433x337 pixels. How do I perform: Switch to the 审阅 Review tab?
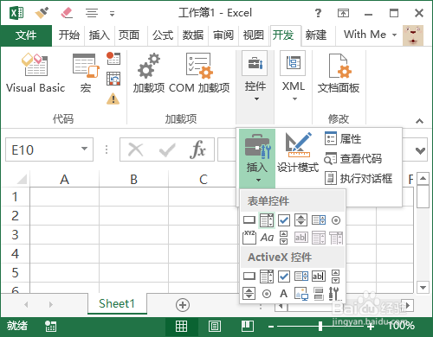(x=223, y=35)
